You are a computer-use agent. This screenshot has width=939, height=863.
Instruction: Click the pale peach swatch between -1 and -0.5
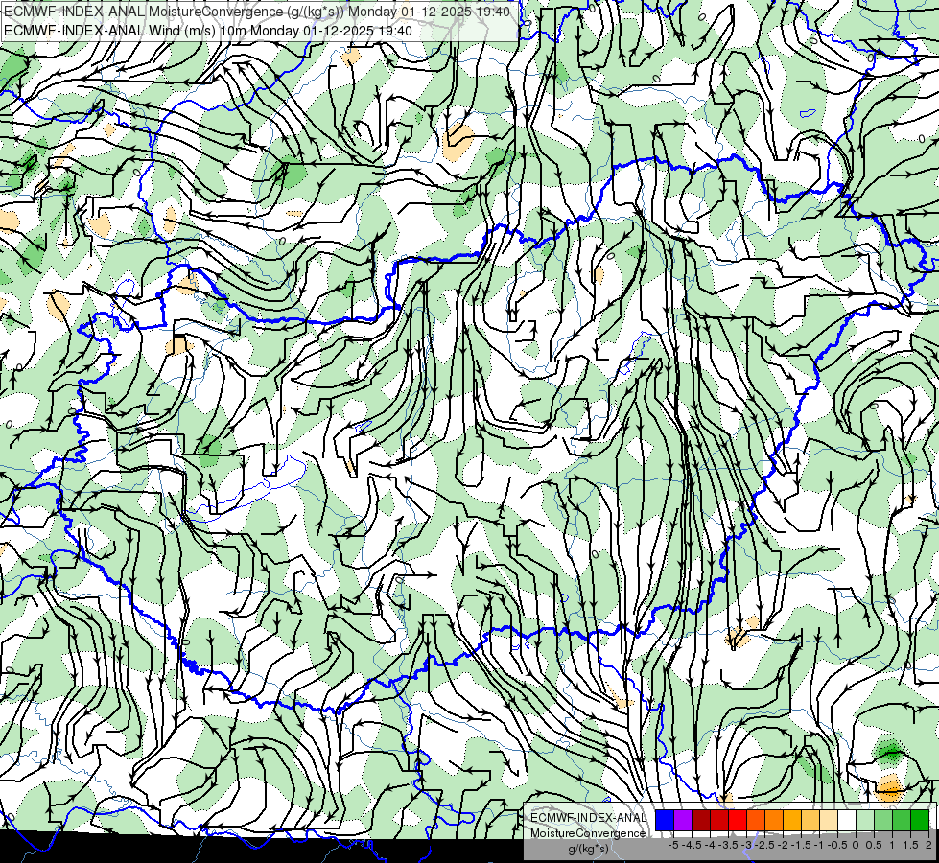(x=829, y=821)
